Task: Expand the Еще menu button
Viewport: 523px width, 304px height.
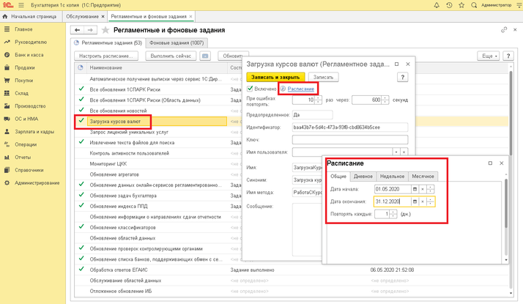Action: click(x=487, y=56)
